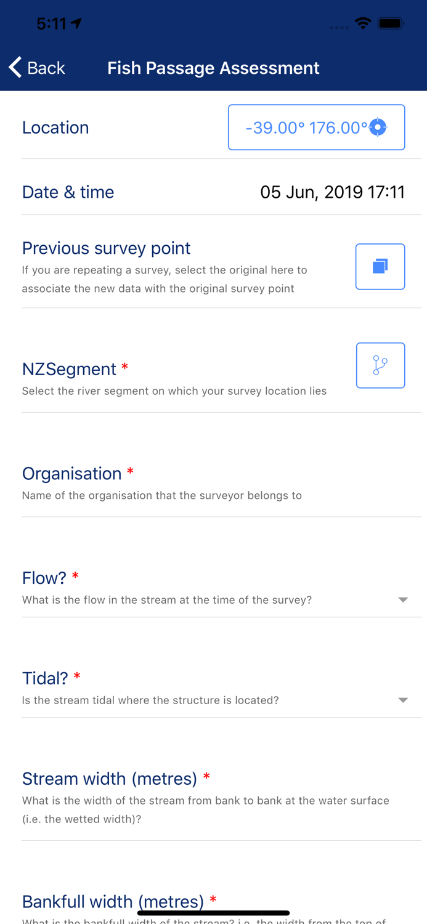Viewport: 427px width, 924px height.
Task: Click the back chevron arrow icon
Action: 14,67
